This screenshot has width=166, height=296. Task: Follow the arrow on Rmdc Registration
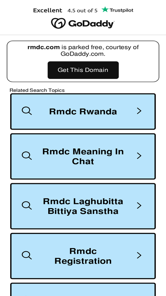pos(139,255)
